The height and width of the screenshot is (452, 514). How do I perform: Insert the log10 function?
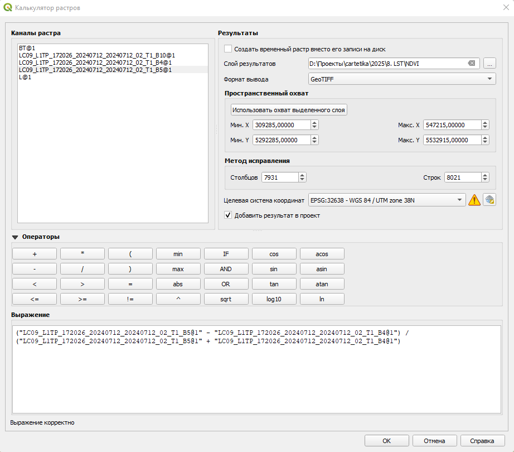point(274,299)
